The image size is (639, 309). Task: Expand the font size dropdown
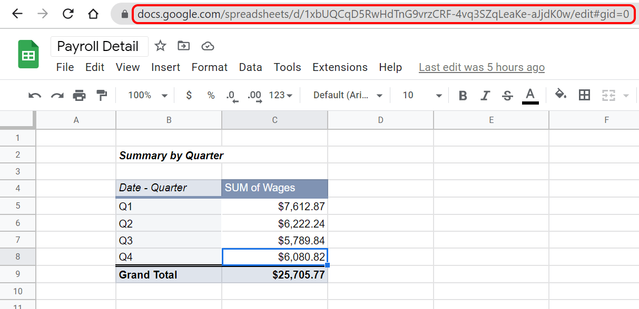pos(421,95)
